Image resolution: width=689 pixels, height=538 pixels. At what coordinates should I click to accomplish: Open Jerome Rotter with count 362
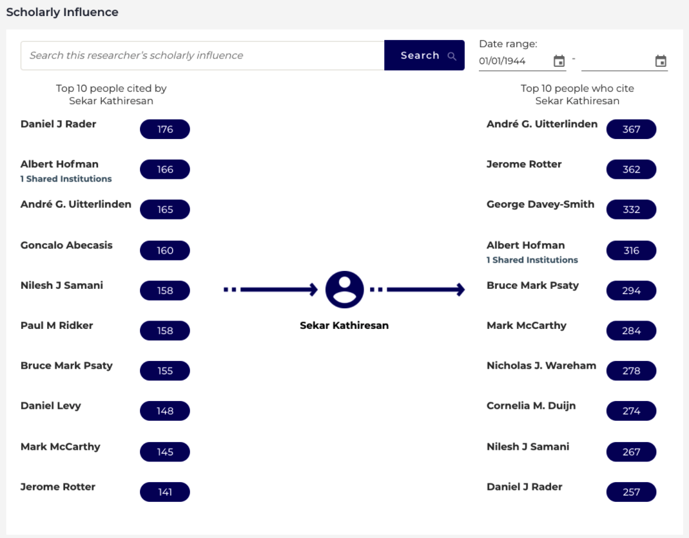(x=524, y=164)
